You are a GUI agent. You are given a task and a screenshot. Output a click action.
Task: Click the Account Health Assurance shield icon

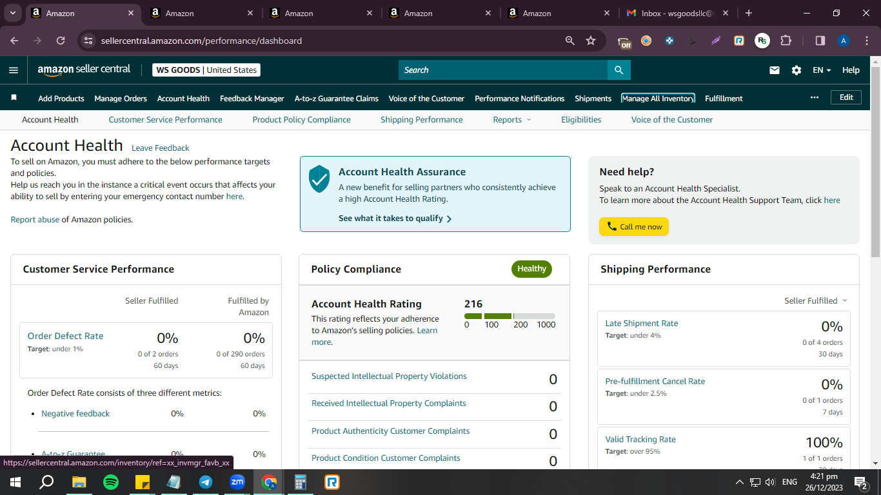tap(319, 179)
